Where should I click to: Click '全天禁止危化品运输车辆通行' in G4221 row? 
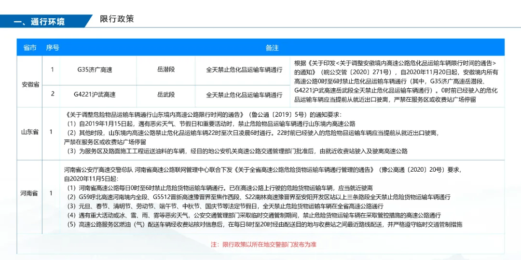pyautogui.click(x=244, y=95)
